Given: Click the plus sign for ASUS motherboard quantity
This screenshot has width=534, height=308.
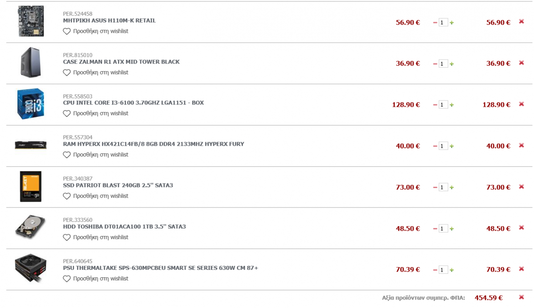Looking at the screenshot, I should pos(452,23).
